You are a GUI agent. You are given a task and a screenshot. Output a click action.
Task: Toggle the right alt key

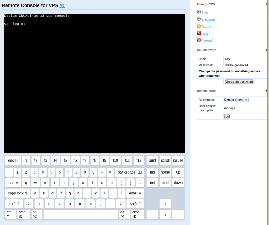coord(125,214)
